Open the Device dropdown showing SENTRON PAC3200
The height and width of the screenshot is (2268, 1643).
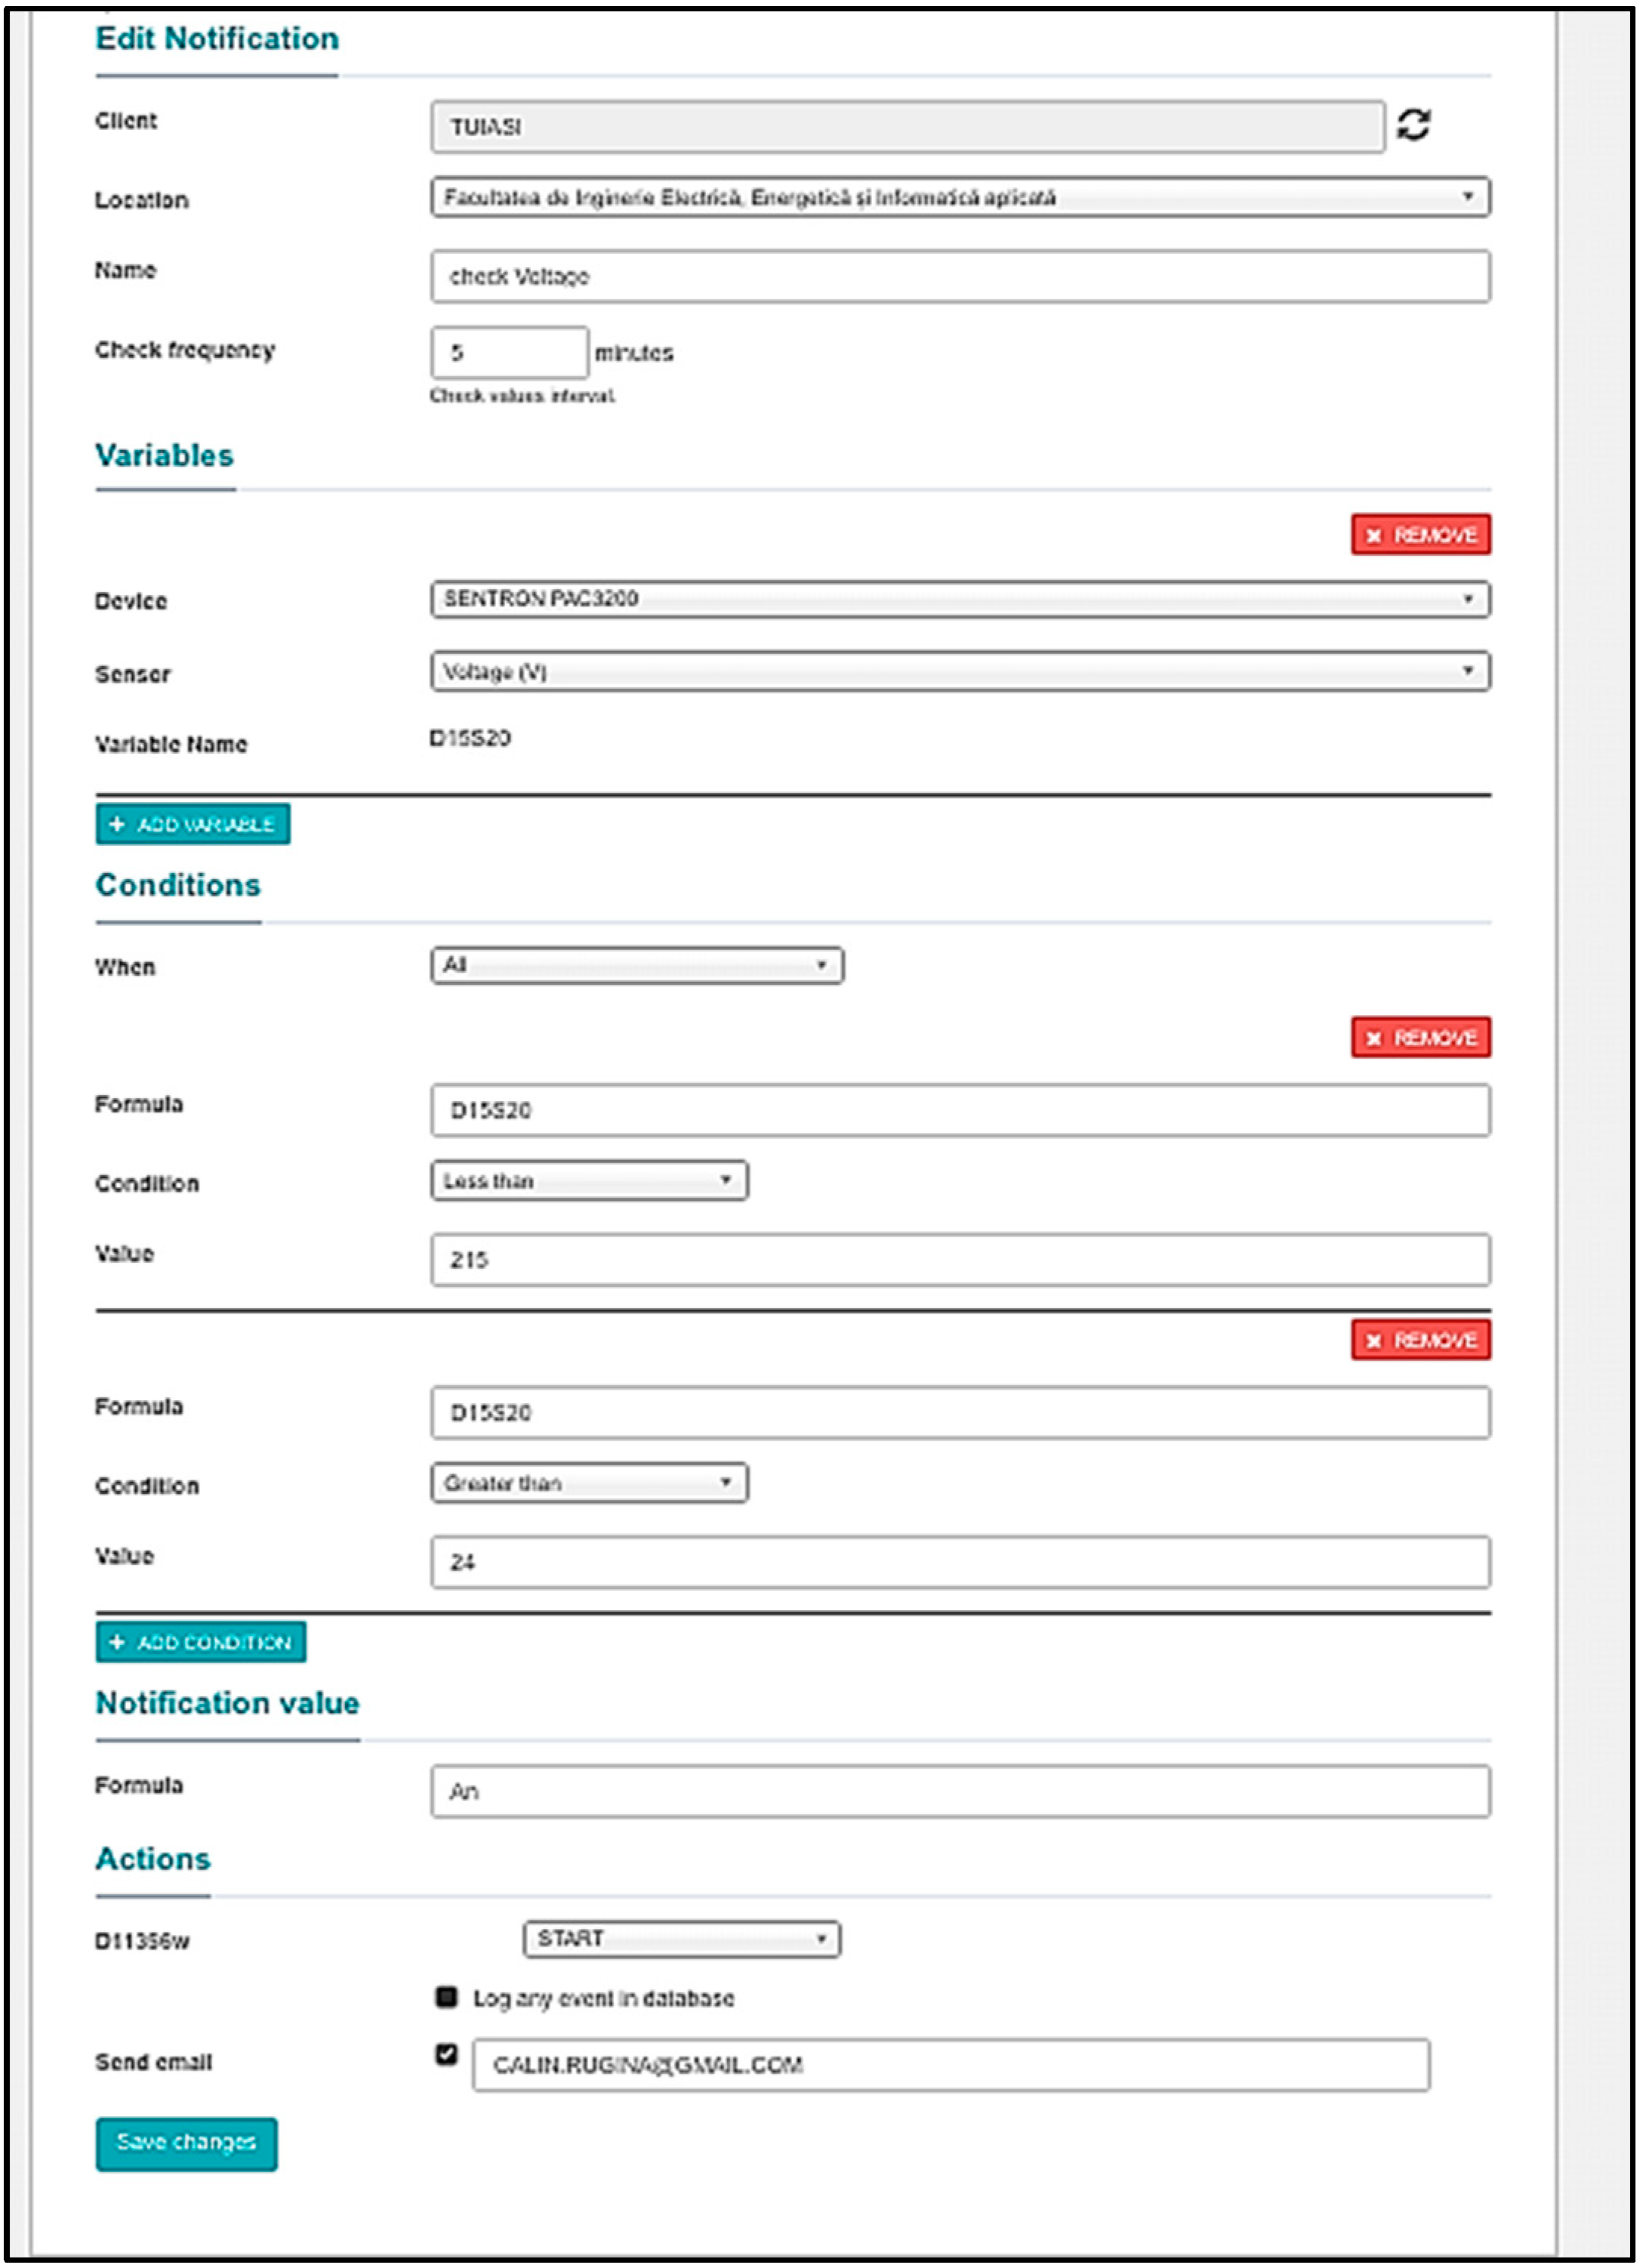click(x=960, y=599)
